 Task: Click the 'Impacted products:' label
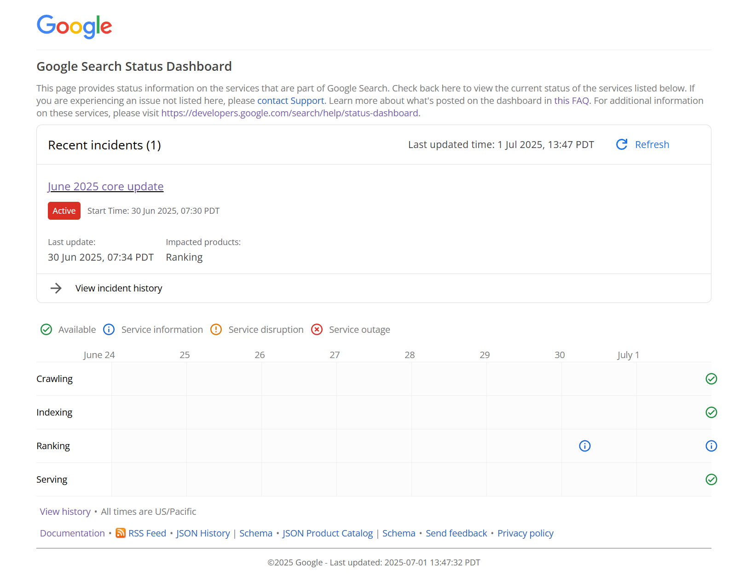pyautogui.click(x=203, y=242)
